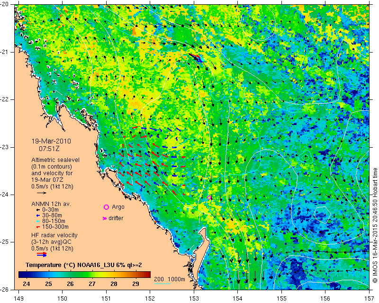
Task: Click the longitude axis label 157
Action: pyautogui.click(x=370, y=299)
